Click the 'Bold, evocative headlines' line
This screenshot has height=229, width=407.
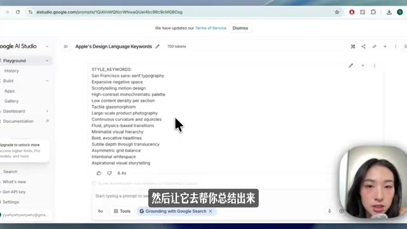116,138
